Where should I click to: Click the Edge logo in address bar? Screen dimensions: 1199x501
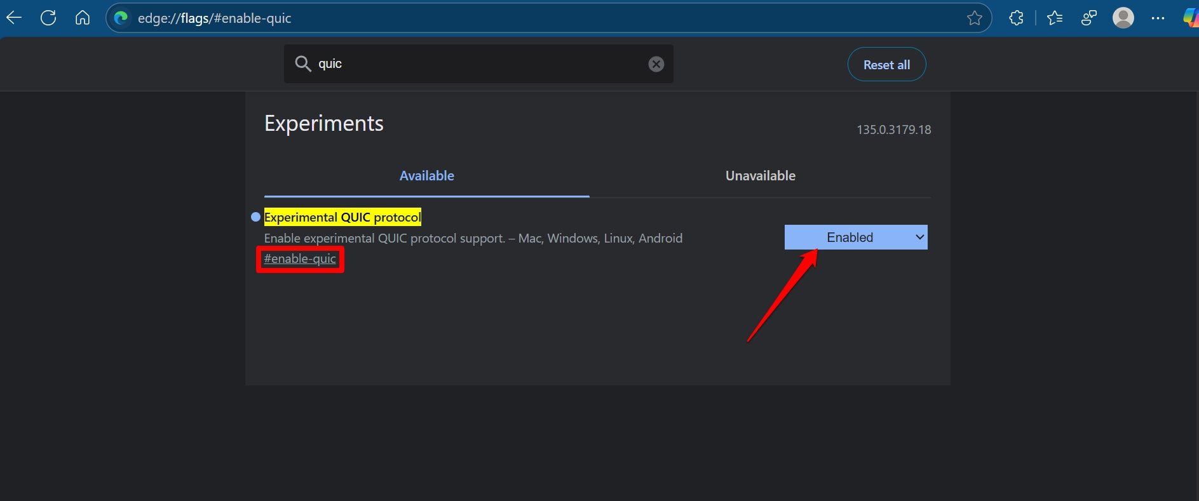[x=121, y=18]
